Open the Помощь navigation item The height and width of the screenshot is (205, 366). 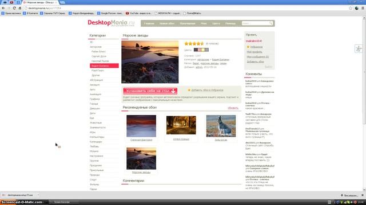click(x=230, y=23)
